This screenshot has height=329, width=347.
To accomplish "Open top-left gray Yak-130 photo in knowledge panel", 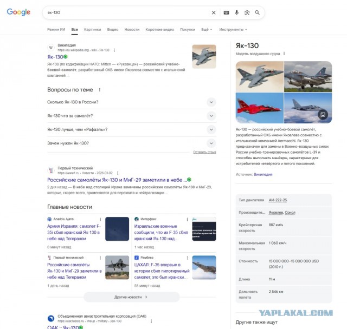I will pyautogui.click(x=260, y=76).
